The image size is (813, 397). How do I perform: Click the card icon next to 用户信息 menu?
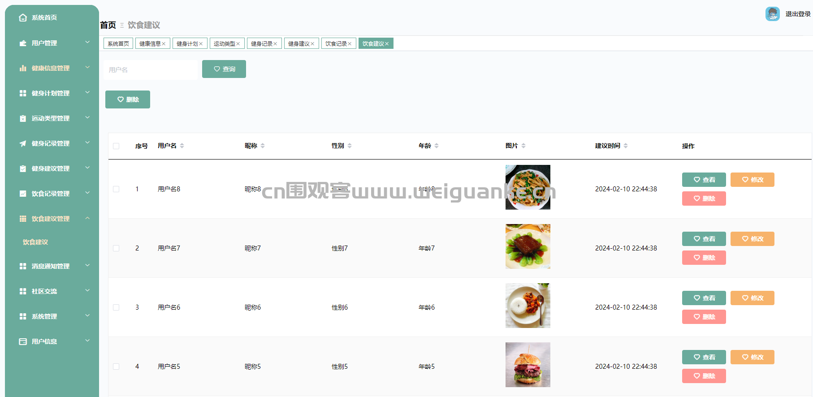coord(23,341)
